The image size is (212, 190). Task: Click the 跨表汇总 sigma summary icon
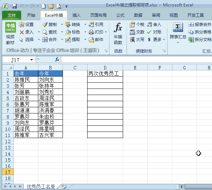click(178, 27)
